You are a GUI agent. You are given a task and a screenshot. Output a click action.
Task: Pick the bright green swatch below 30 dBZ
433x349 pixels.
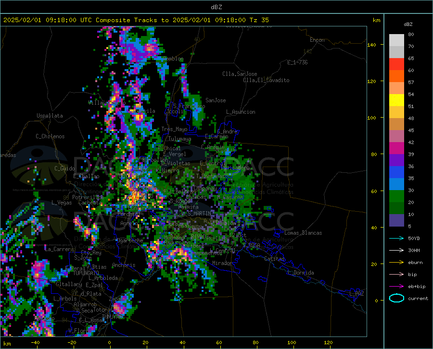click(x=396, y=196)
